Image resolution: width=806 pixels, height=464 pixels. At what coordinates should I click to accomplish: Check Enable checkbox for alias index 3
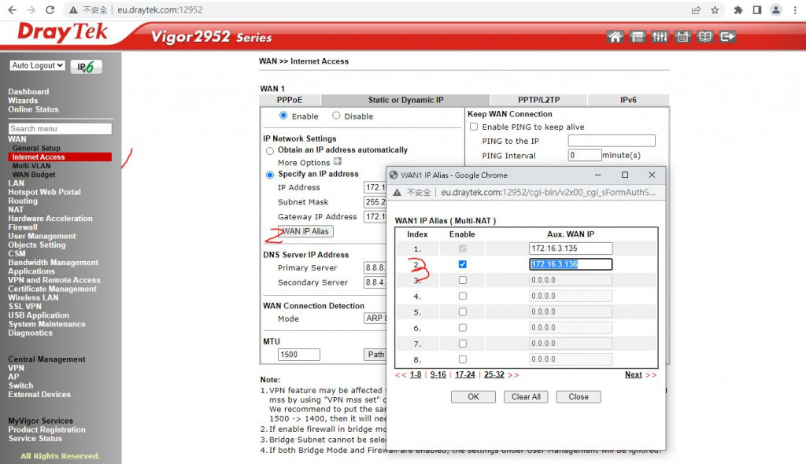tap(463, 280)
